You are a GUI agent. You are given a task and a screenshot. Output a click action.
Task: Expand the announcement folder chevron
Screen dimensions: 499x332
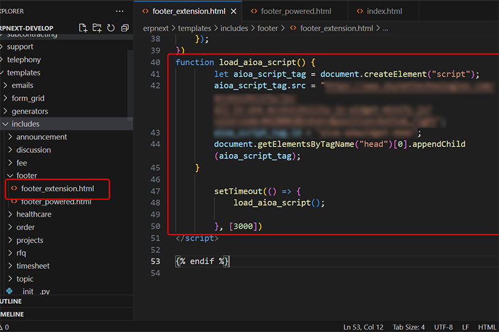[x=10, y=137]
